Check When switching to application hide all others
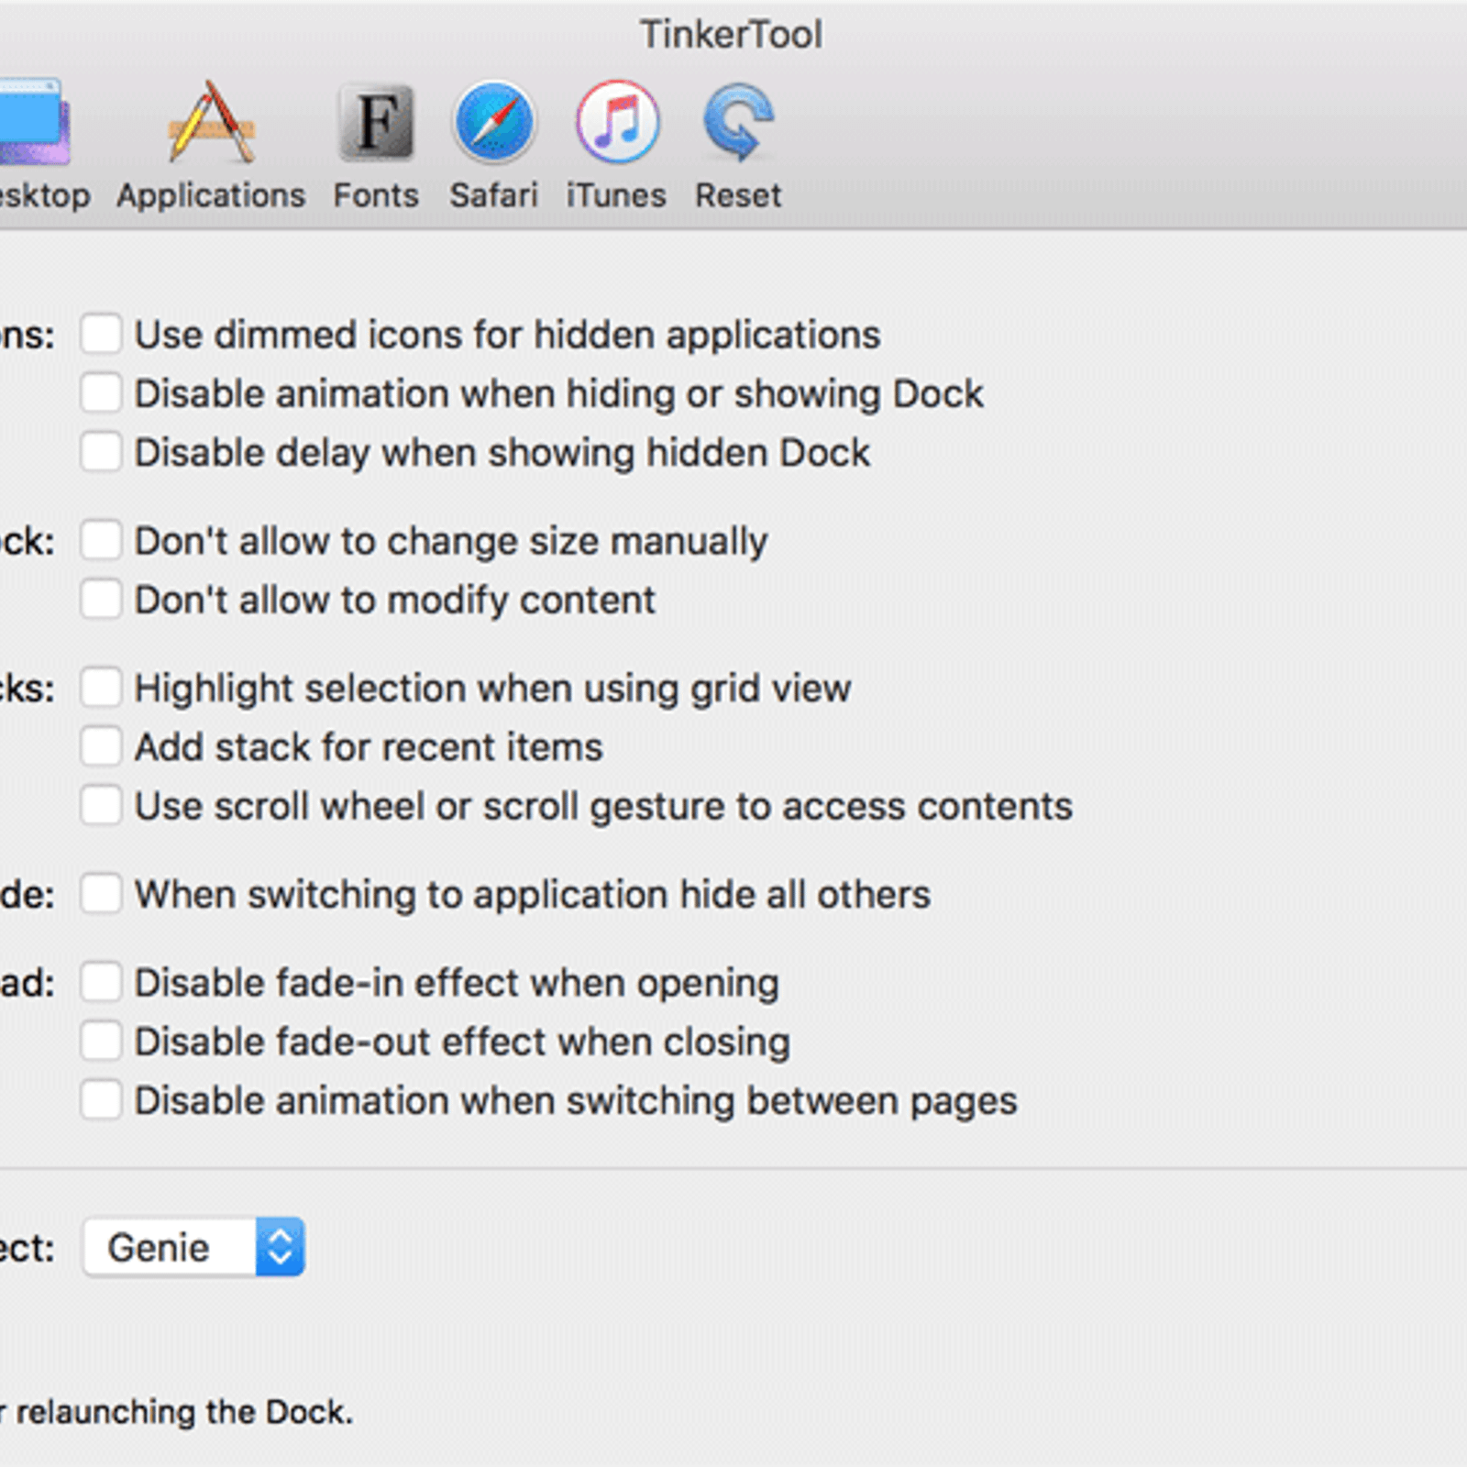 pos(101,894)
